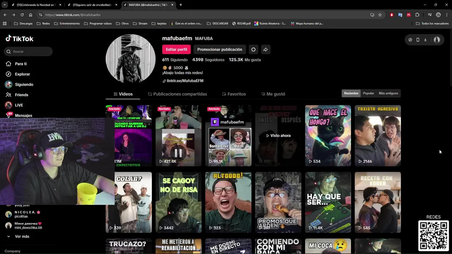The height and width of the screenshot is (254, 452).
Task: Switch to the Me gustó tab
Action: click(x=273, y=94)
